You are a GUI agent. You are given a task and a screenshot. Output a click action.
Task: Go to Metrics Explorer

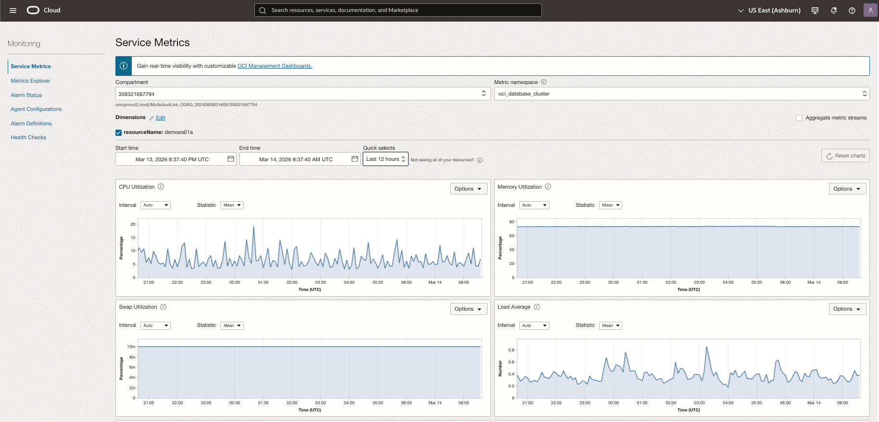click(x=30, y=81)
